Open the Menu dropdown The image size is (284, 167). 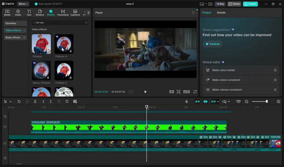(x=23, y=4)
